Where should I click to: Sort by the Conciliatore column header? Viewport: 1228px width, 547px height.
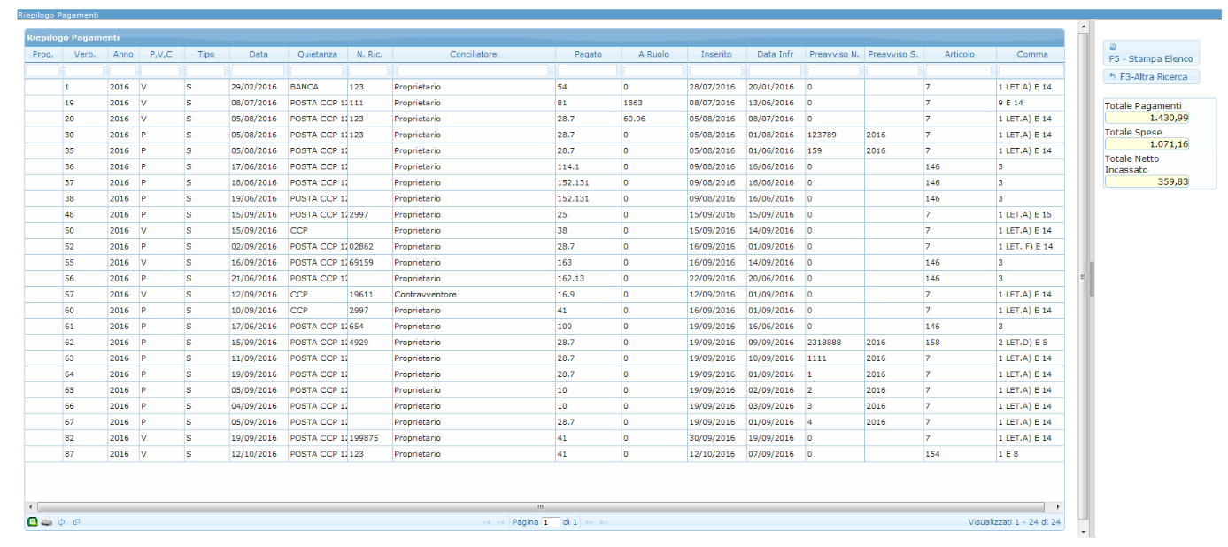(x=474, y=54)
